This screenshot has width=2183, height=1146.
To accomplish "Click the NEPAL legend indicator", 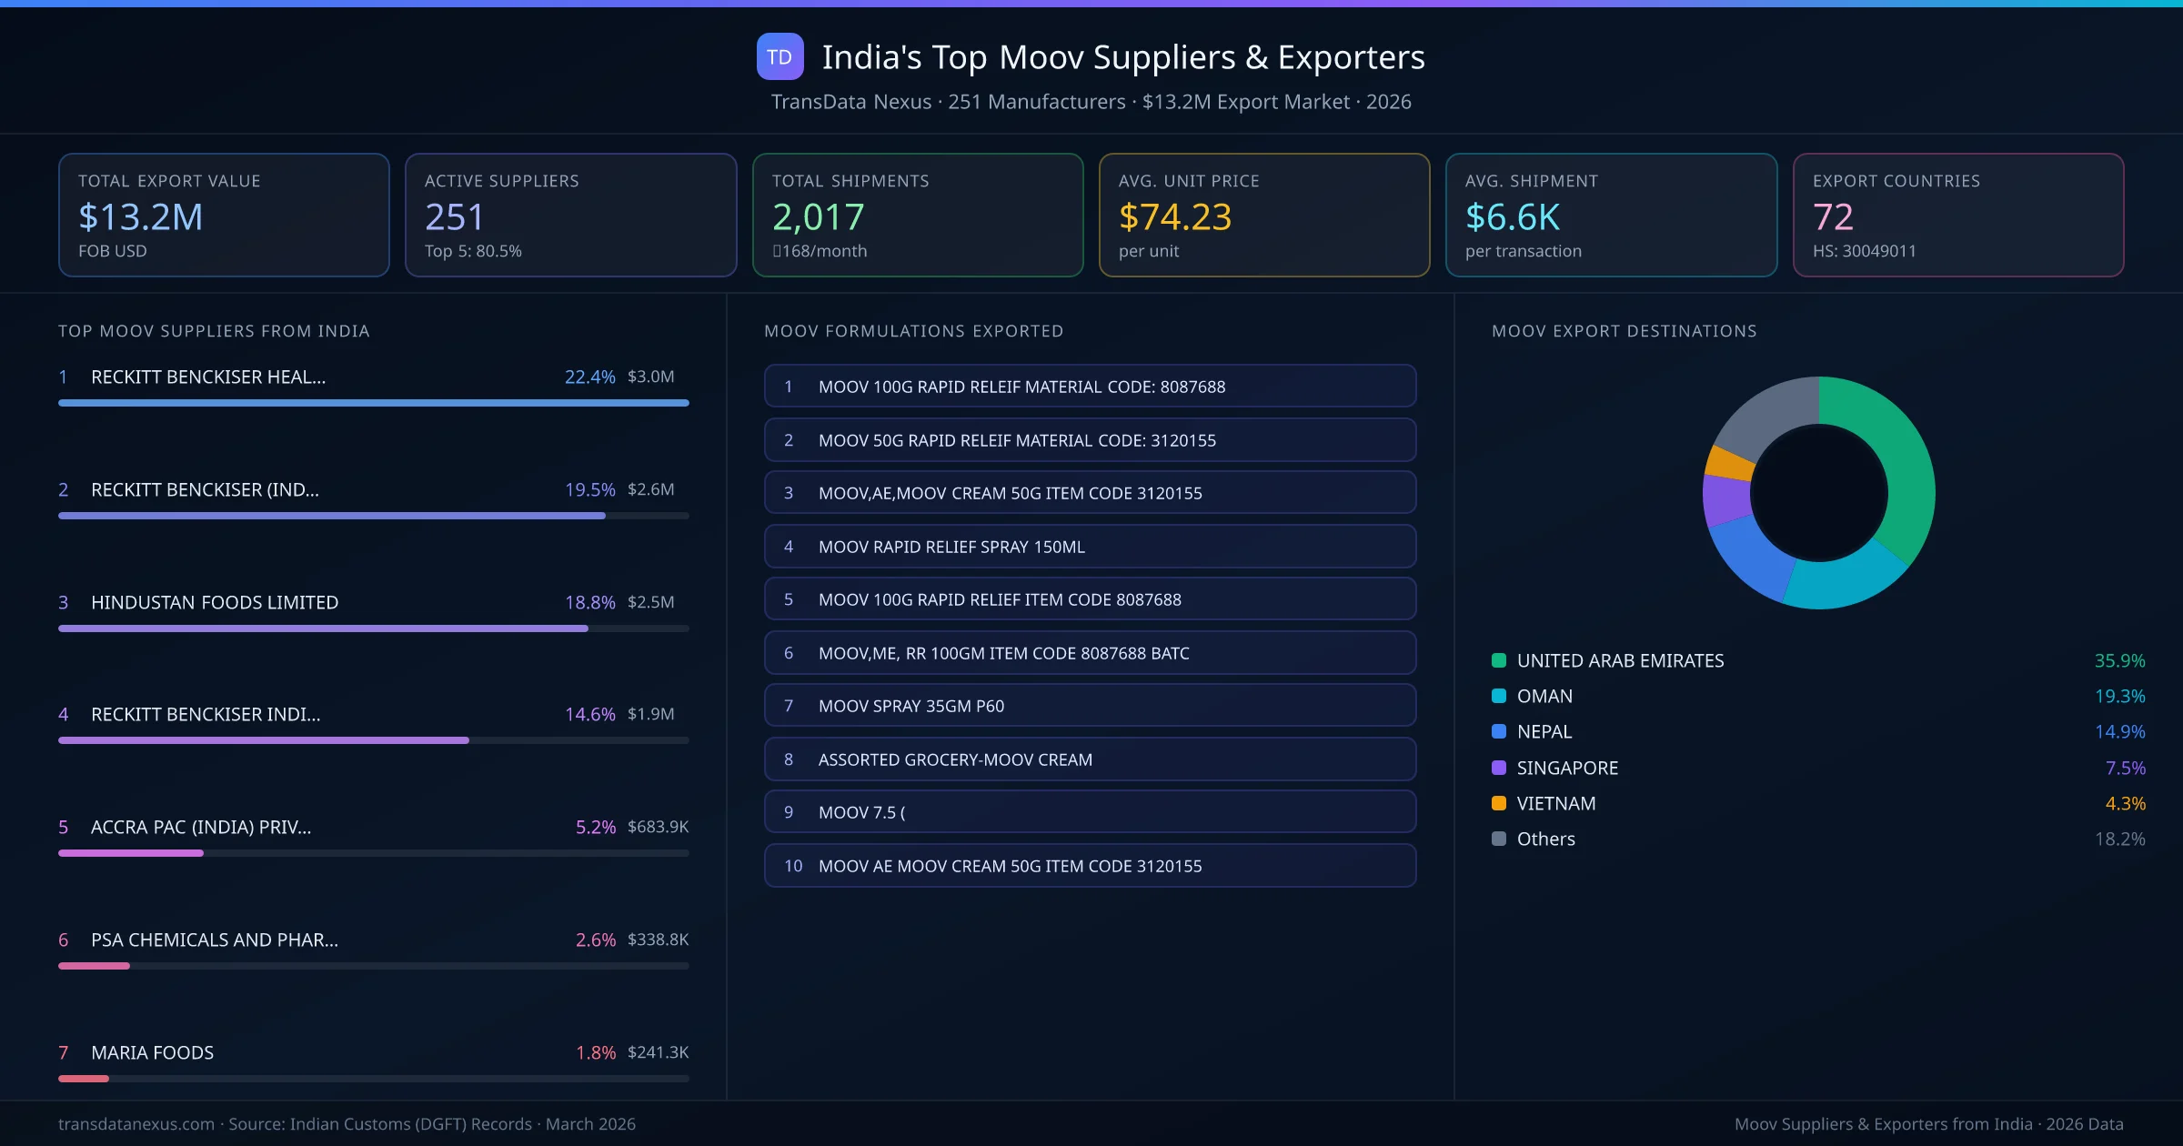I will 1497,731.
